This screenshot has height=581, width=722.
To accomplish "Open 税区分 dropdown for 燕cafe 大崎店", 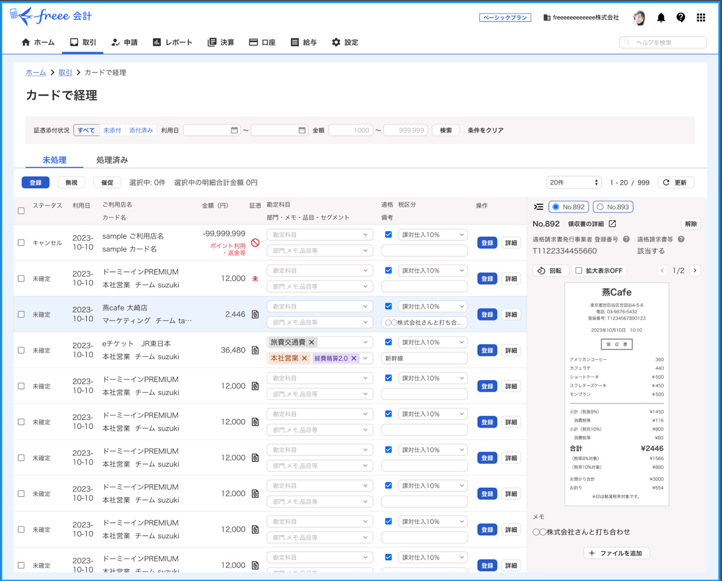I will click(x=433, y=306).
